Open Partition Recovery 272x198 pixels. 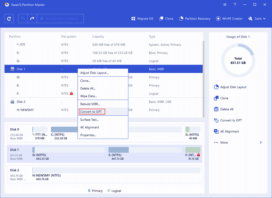tap(195, 18)
